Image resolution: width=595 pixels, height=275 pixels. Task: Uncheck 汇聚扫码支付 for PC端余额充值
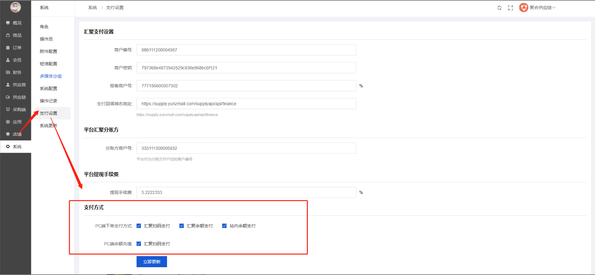139,244
